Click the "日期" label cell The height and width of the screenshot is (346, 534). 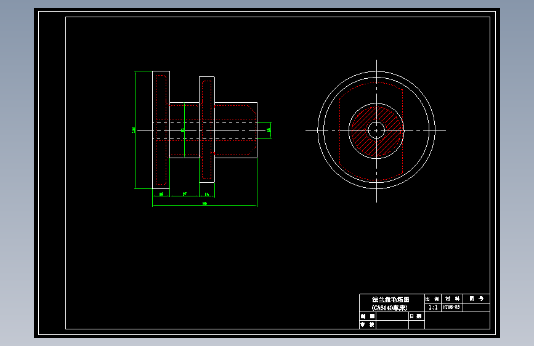pos(416,316)
